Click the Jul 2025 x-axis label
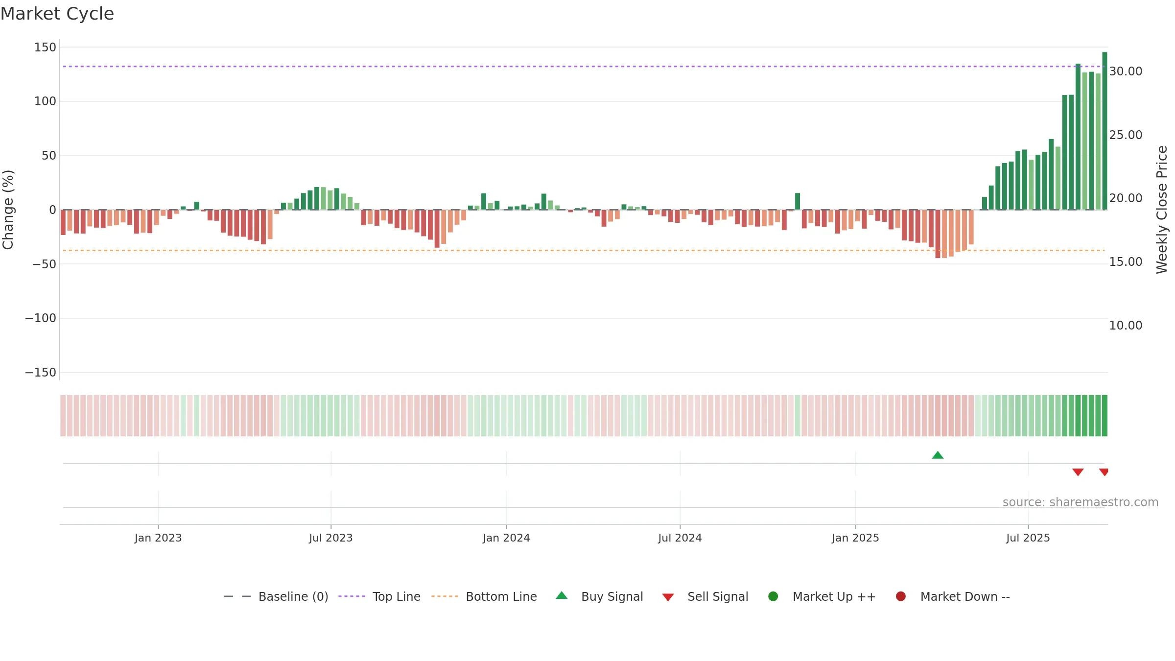The width and height of the screenshot is (1175, 661). pyautogui.click(x=1028, y=538)
